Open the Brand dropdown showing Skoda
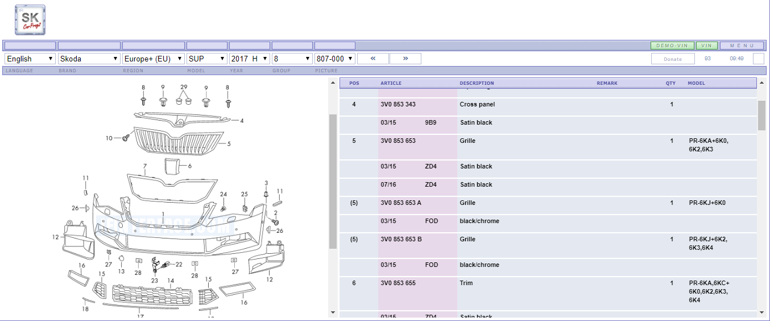The width and height of the screenshot is (770, 321). [x=89, y=59]
